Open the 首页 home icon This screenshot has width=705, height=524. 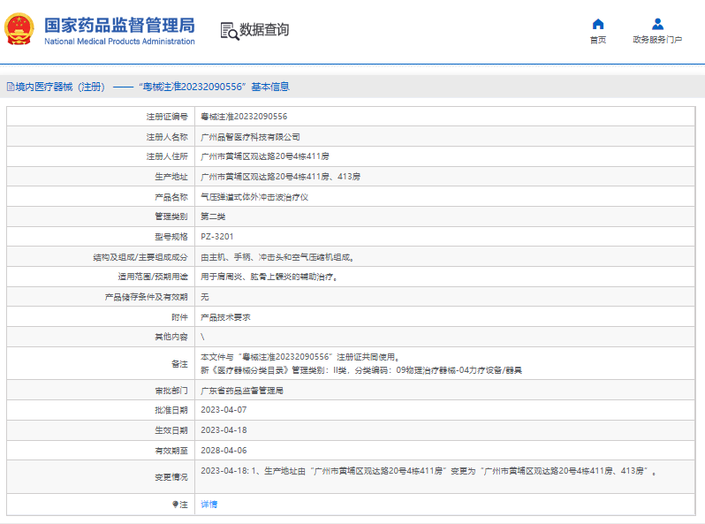598,24
